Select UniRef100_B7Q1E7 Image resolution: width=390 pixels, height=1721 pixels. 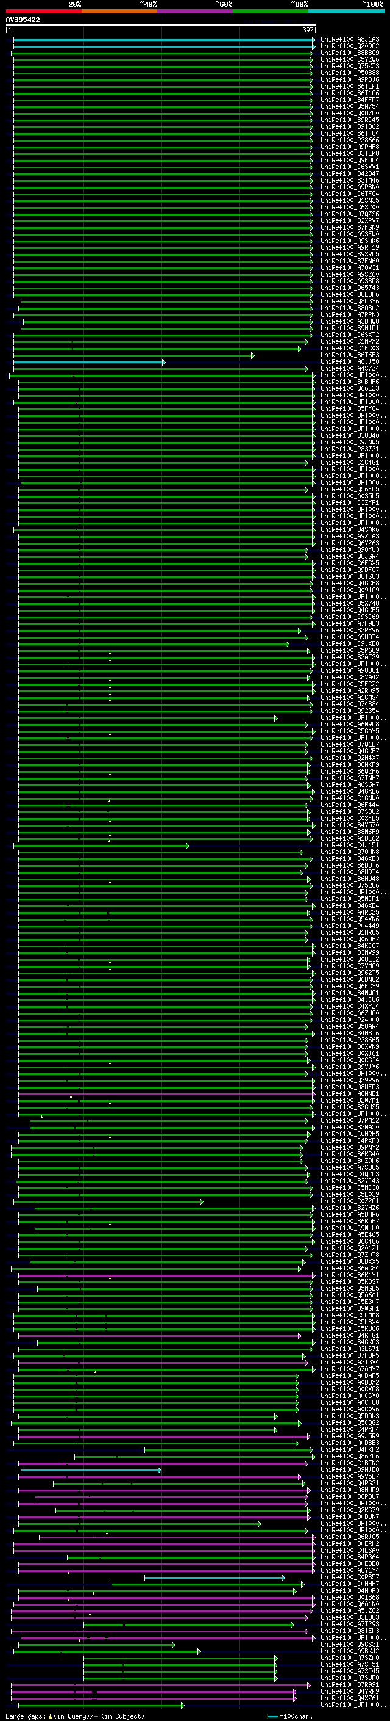click(x=350, y=744)
